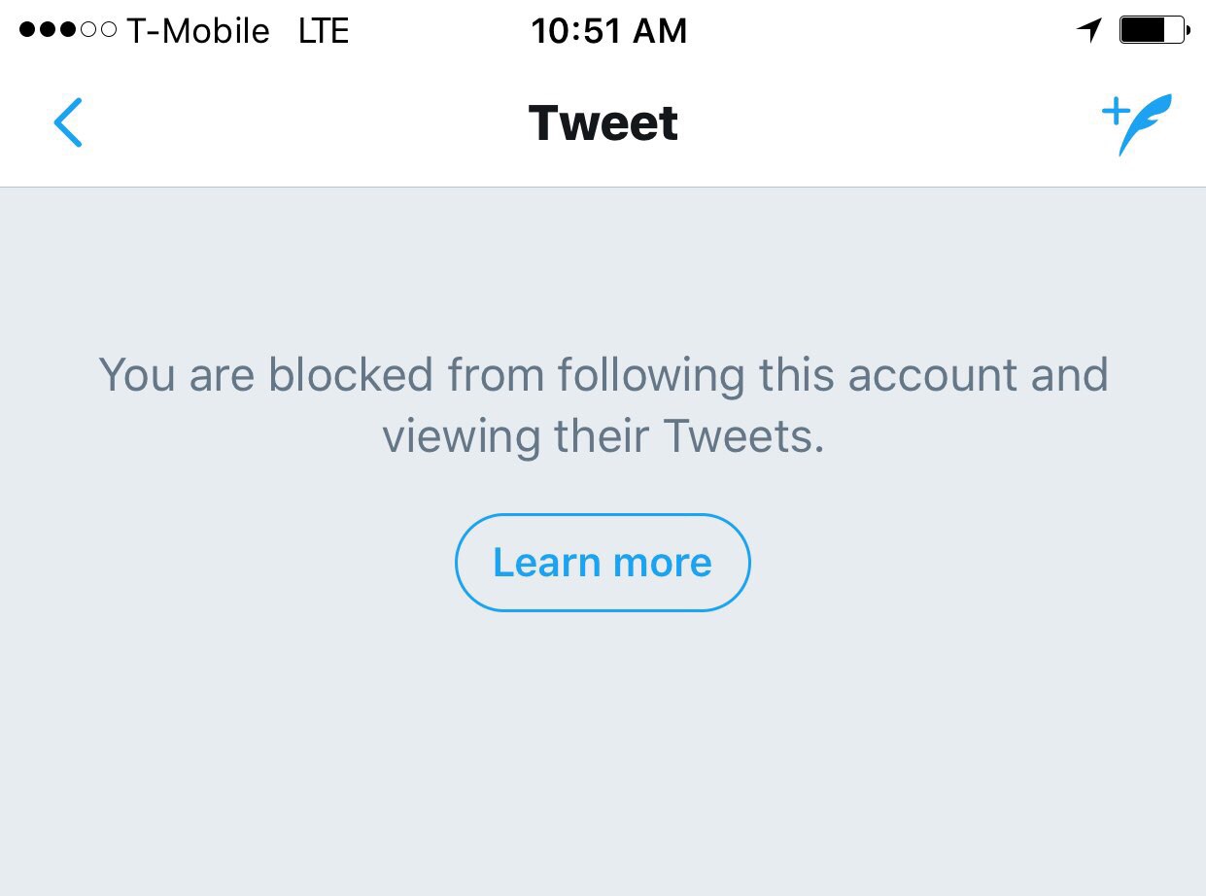Screen dimensions: 1206x896
Task: Click the gray area above the blocked message
Action: 603,262
